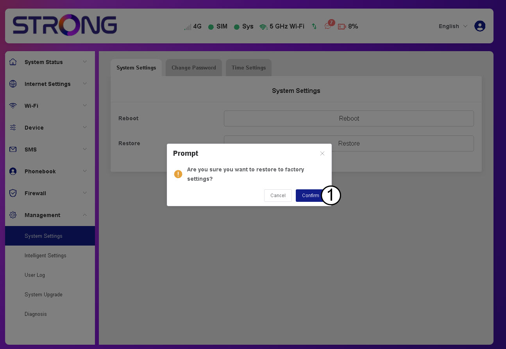This screenshot has width=506, height=349.
Task: Click the Firewall shield icon in sidebar
Action: [13, 193]
